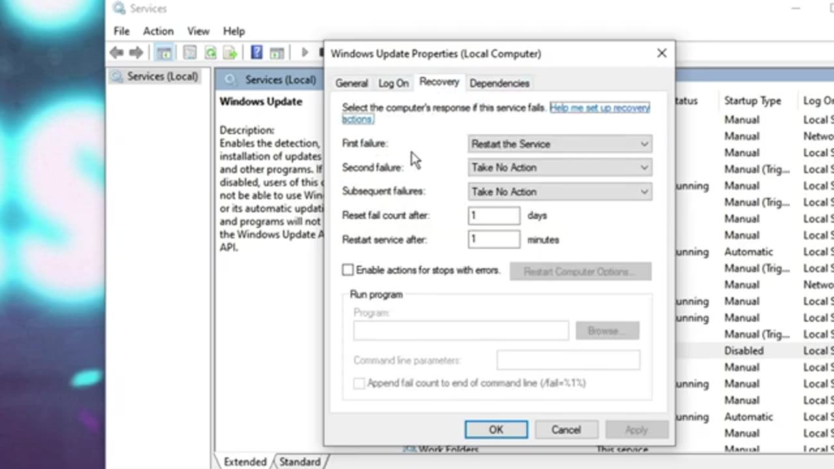The width and height of the screenshot is (834, 469).
Task: Switch to the Log On tab
Action: [394, 83]
